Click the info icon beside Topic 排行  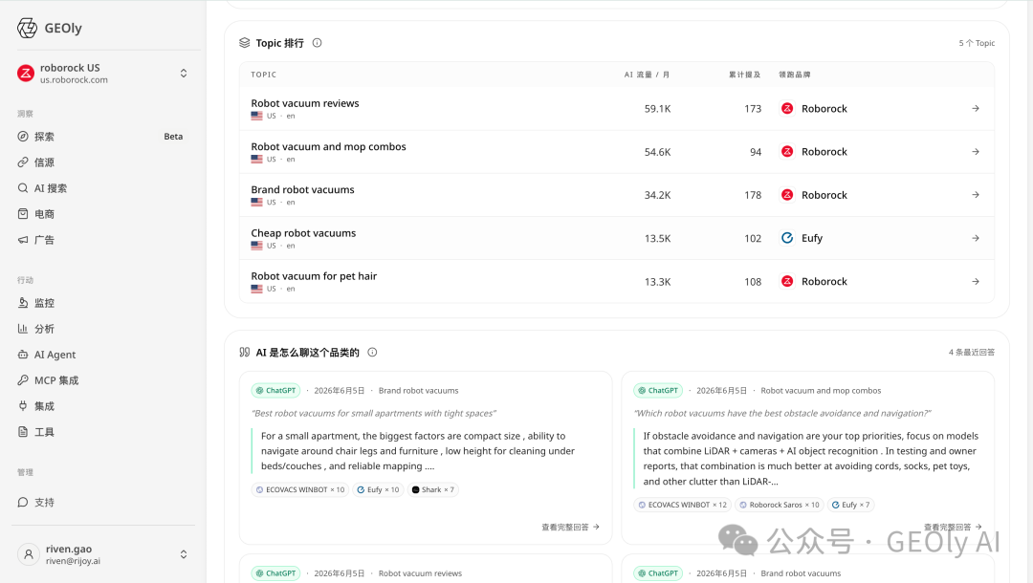point(317,43)
